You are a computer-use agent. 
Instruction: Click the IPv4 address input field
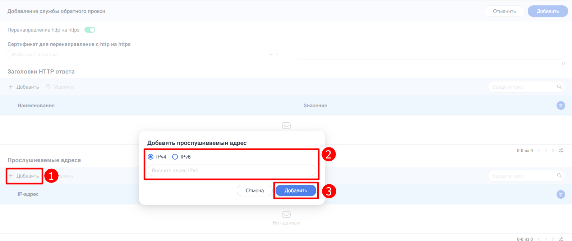pyautogui.click(x=232, y=170)
